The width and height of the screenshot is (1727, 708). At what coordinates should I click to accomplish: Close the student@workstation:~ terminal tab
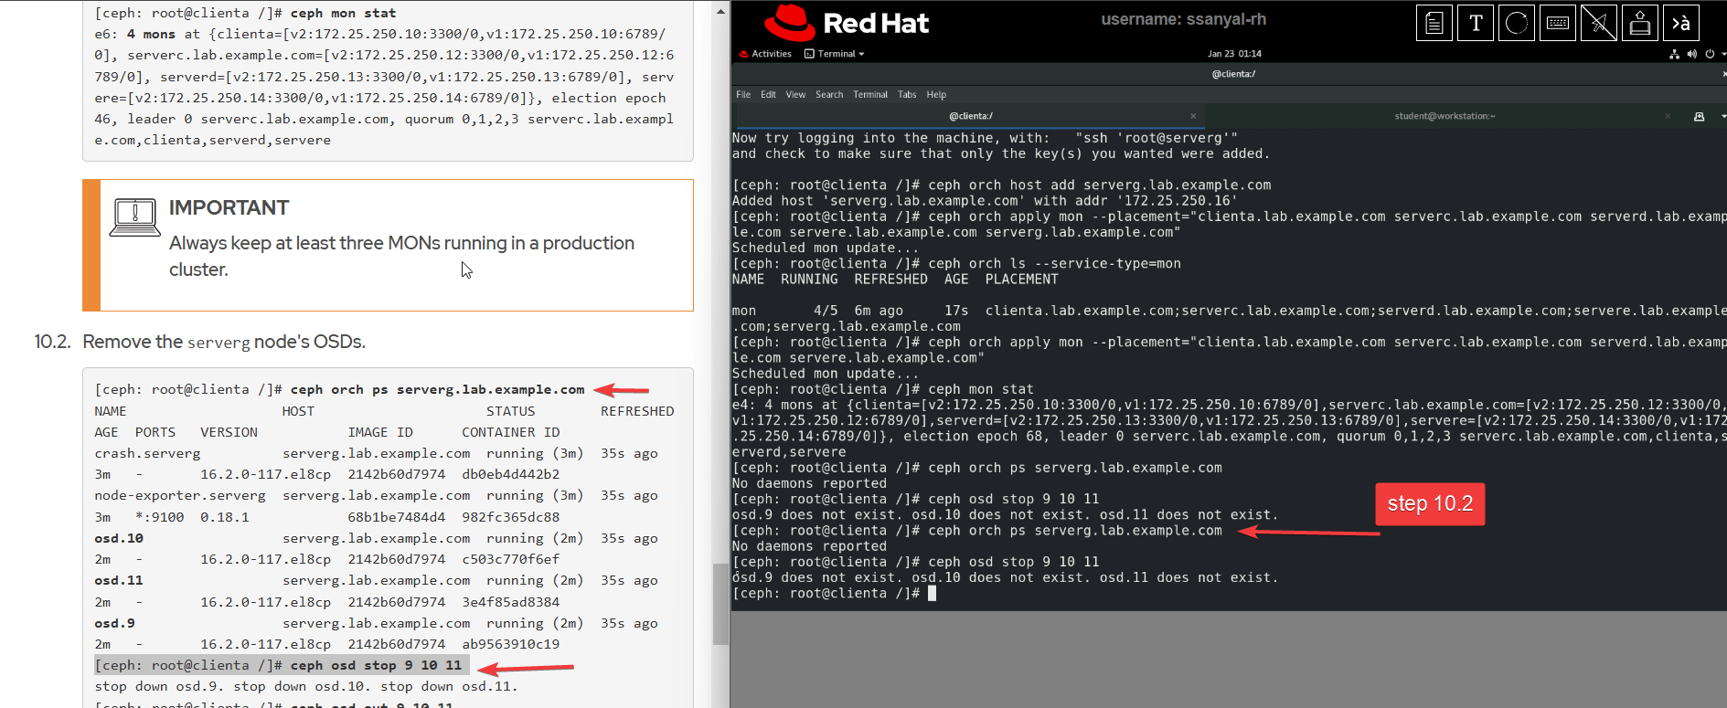[x=1668, y=116]
